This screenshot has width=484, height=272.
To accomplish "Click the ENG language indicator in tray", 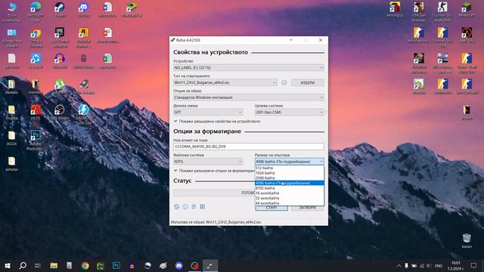I will click(x=439, y=265).
